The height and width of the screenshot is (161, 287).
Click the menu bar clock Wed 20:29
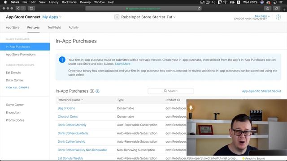coord(250,2)
